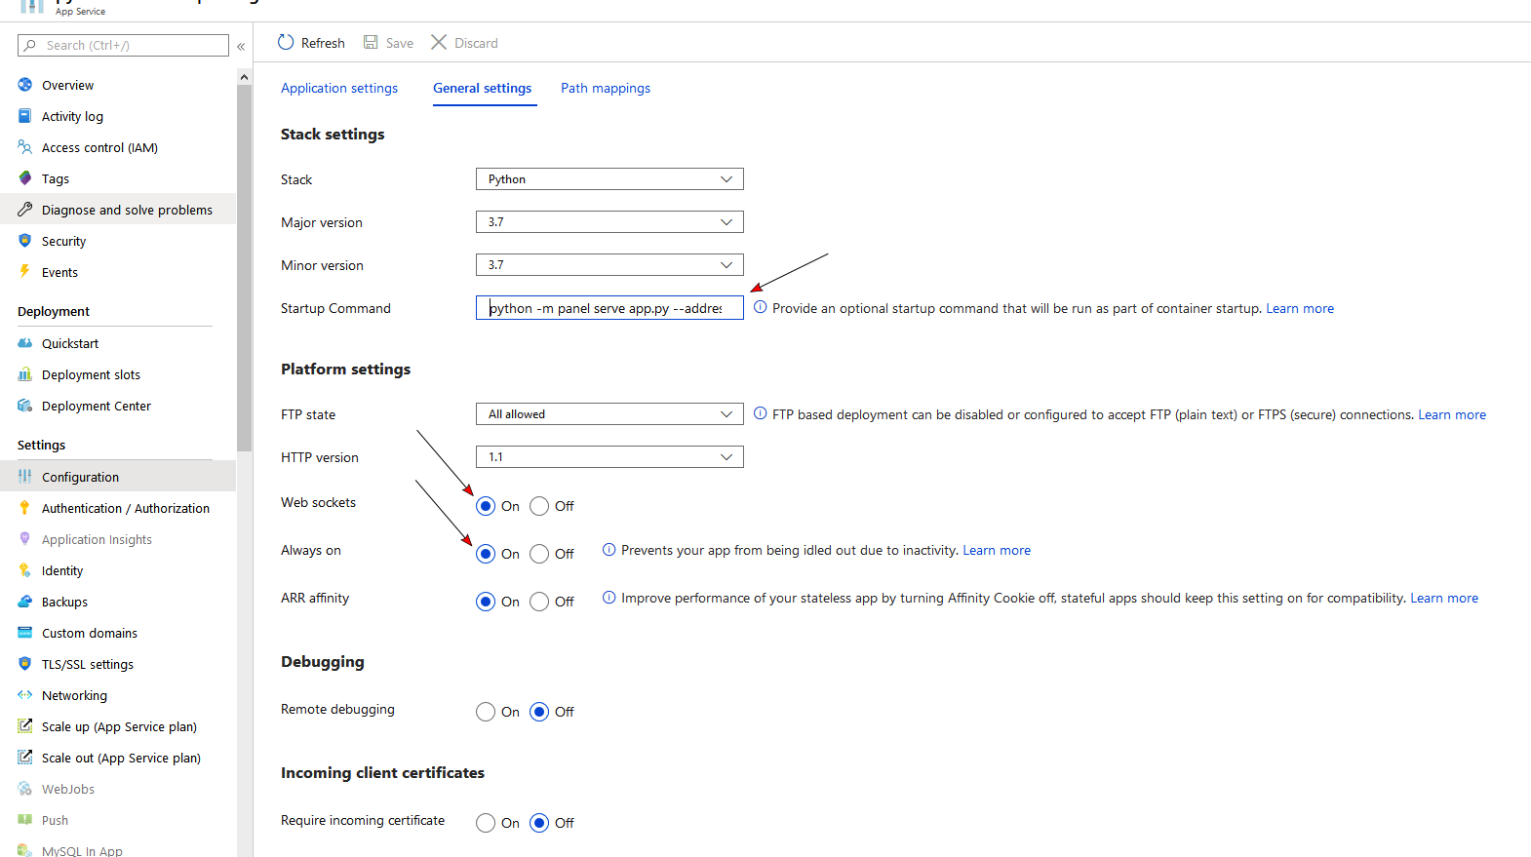The width and height of the screenshot is (1531, 857).
Task: Set Always on to Off
Action: [x=539, y=554]
